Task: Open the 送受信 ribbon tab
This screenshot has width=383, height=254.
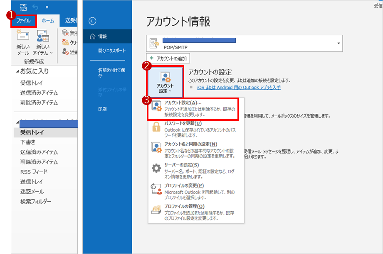Action: (x=71, y=20)
